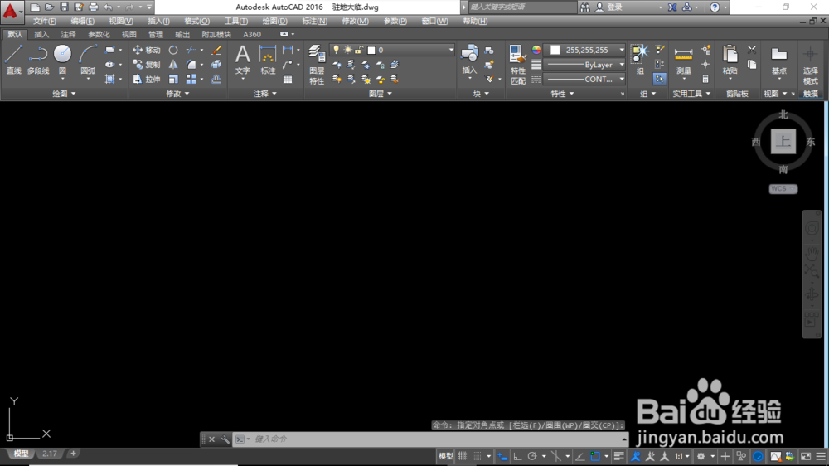Click 特性匹配 (Match Properties) tool
This screenshot has height=466, width=829.
518,65
